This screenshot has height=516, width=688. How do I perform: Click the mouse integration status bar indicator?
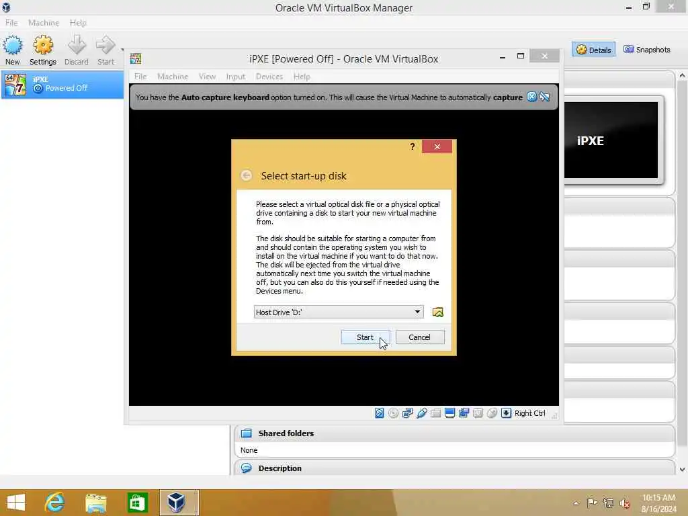point(492,413)
